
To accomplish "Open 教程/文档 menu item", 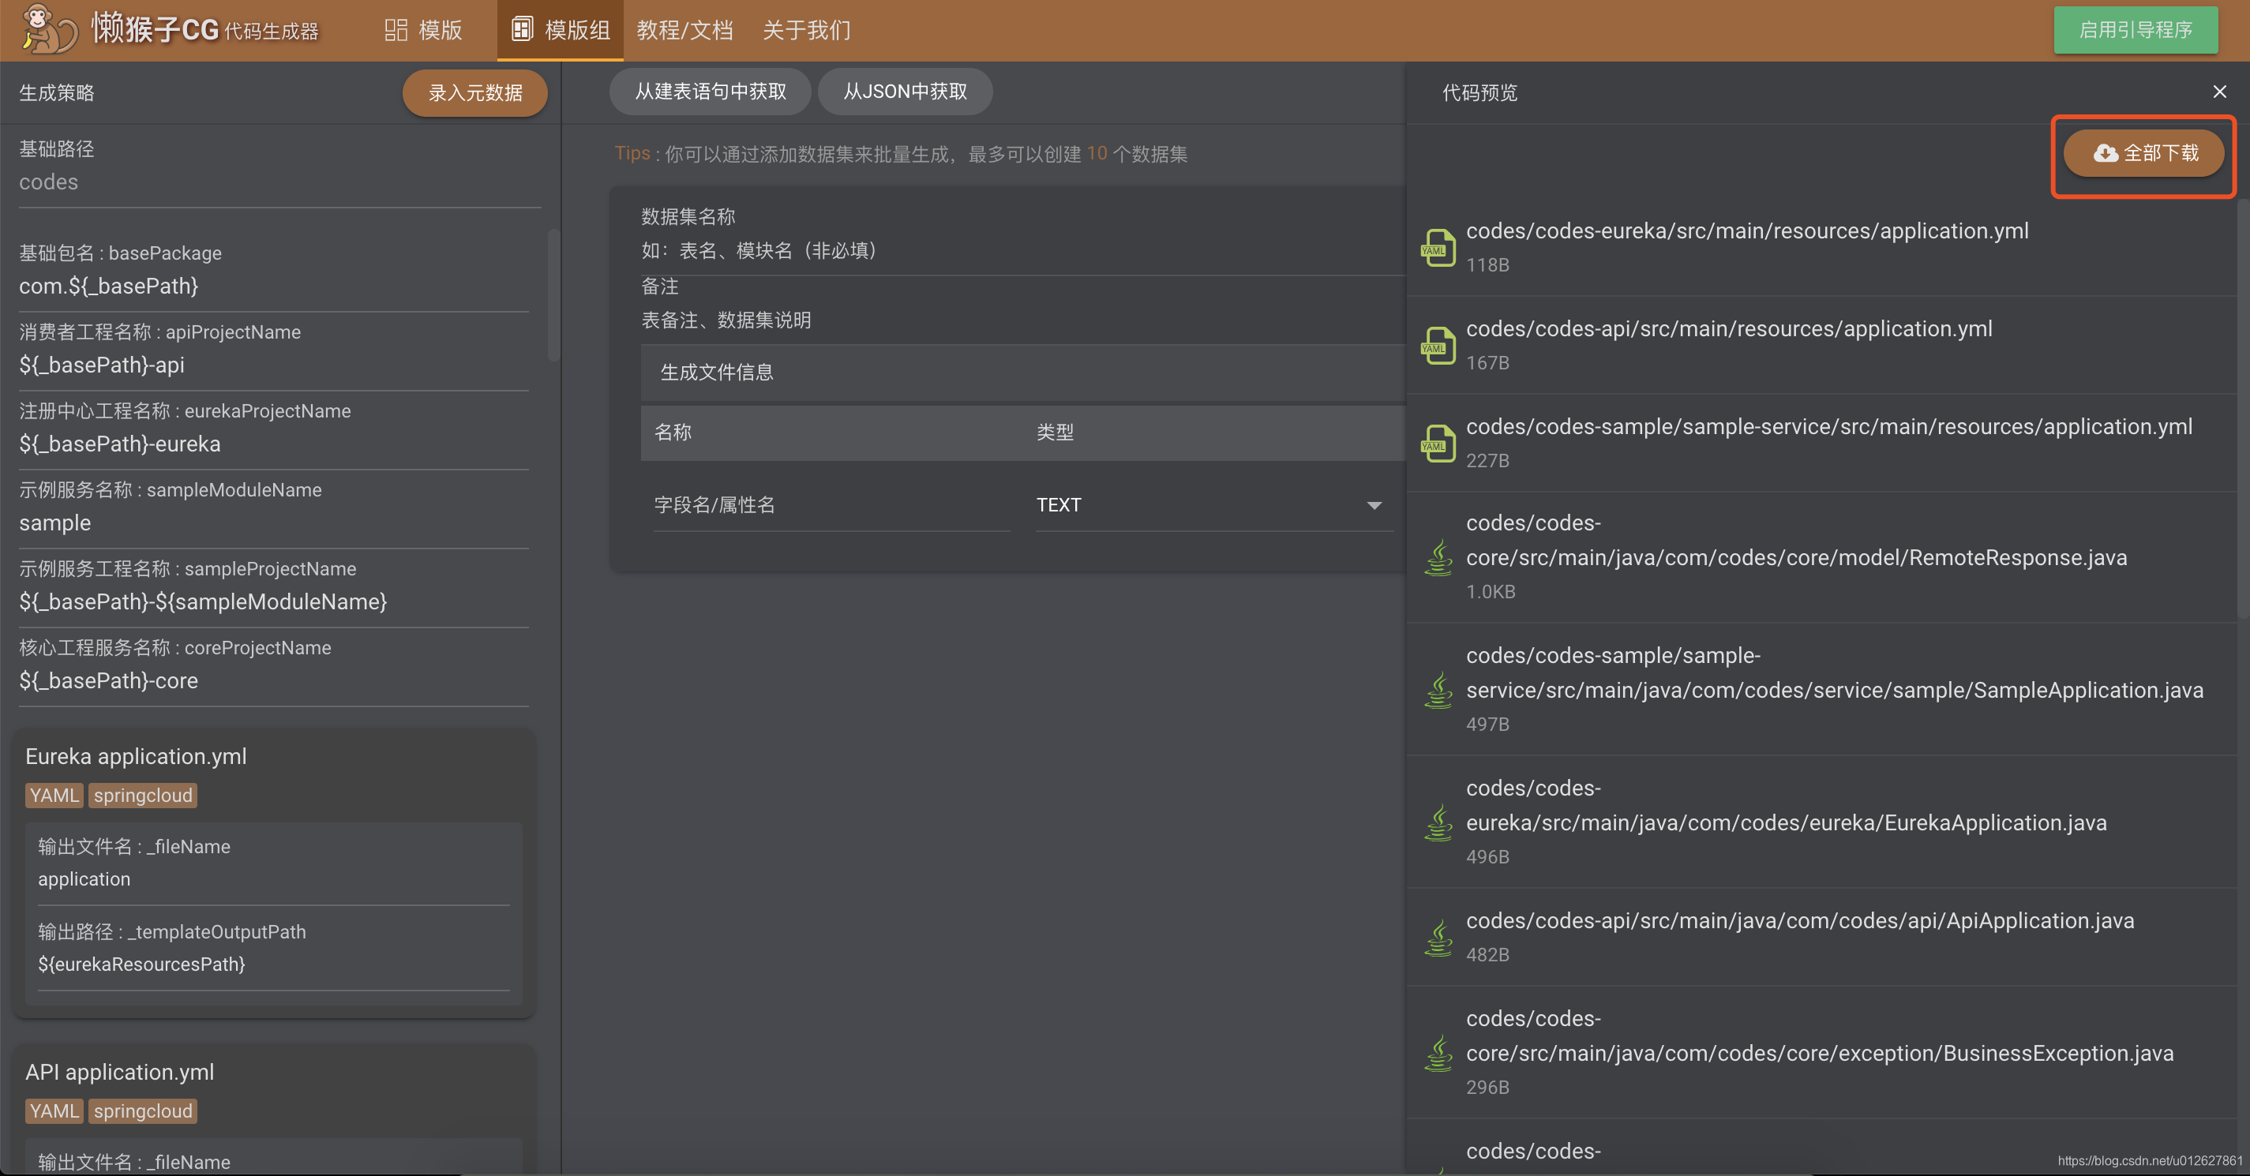I will (x=684, y=30).
